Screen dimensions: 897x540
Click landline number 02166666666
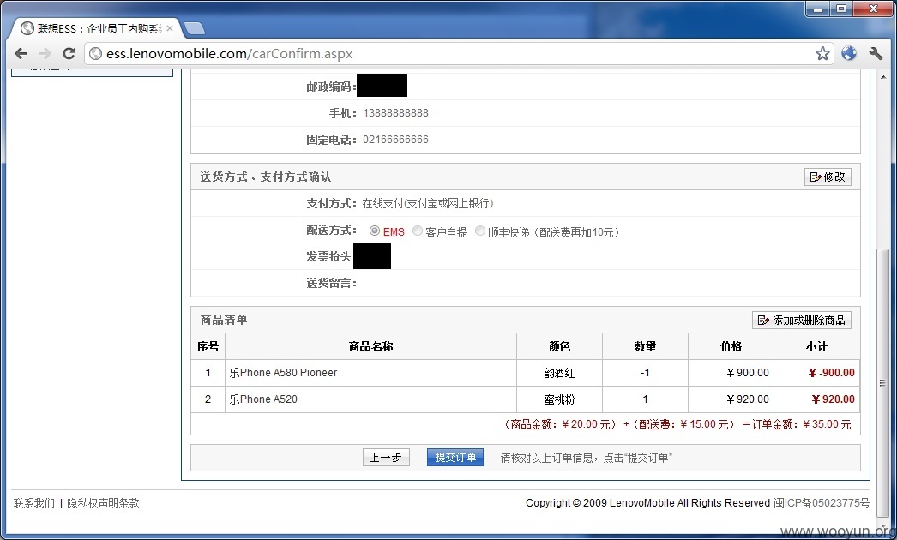[x=396, y=140]
